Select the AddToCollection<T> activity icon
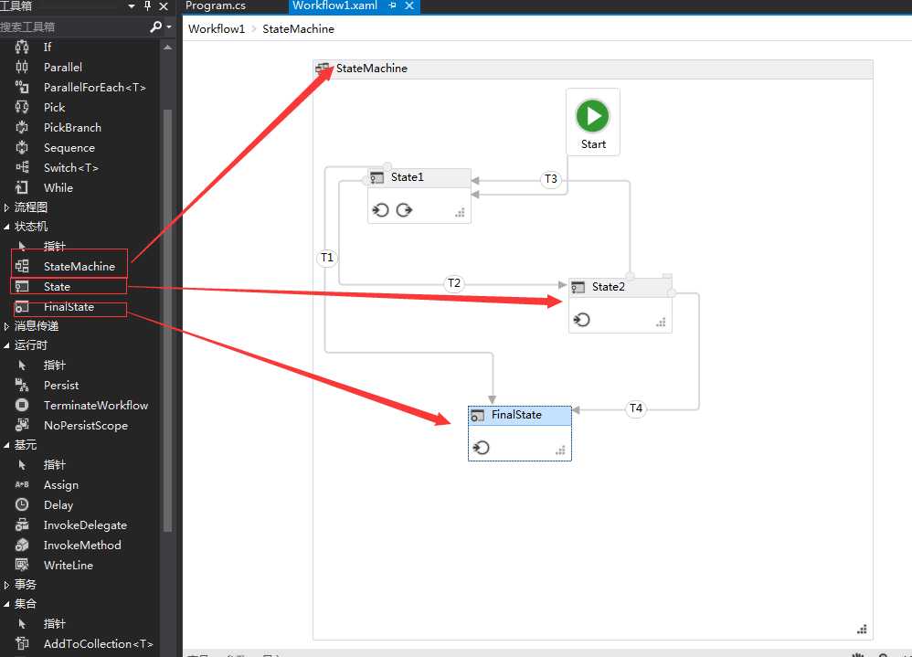 click(22, 643)
